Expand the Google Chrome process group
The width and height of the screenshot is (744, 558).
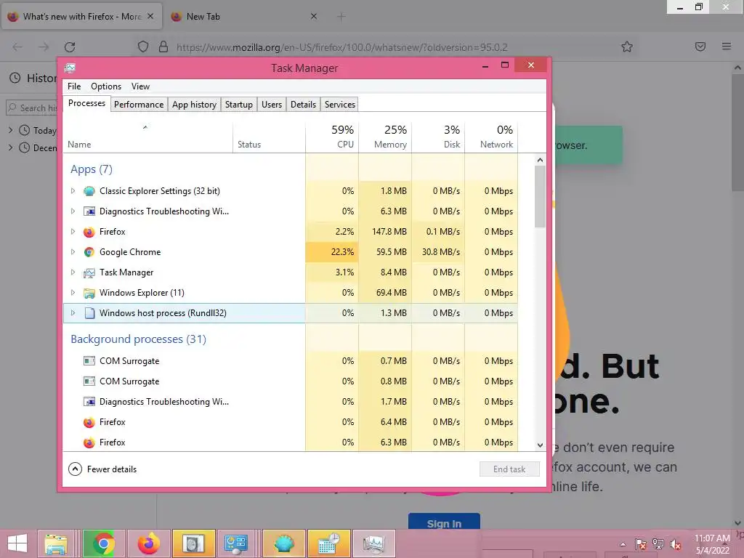pos(73,252)
